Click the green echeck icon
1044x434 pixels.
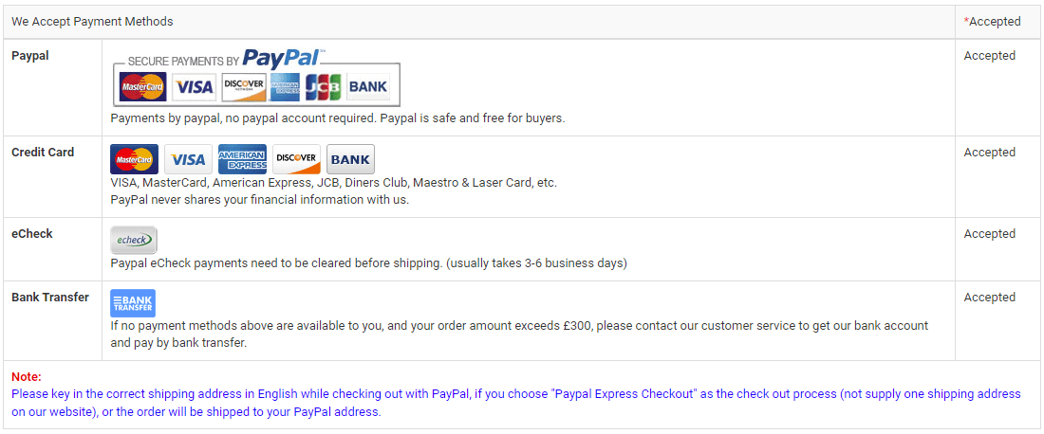133,240
